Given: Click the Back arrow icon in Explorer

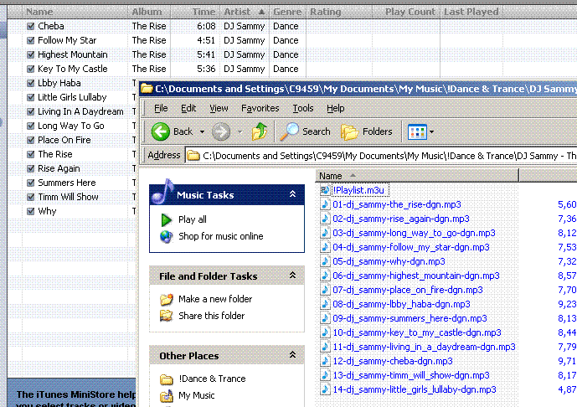Looking at the screenshot, I should [x=161, y=131].
